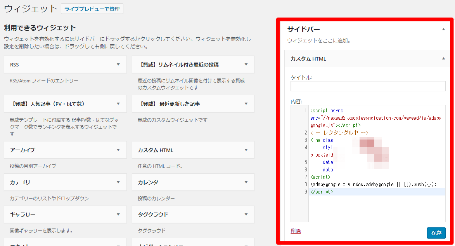Click code line 8 adsbygoogle push

373,184
